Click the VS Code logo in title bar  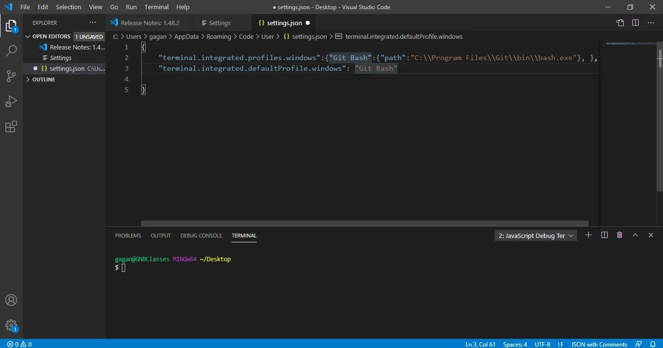[8, 7]
